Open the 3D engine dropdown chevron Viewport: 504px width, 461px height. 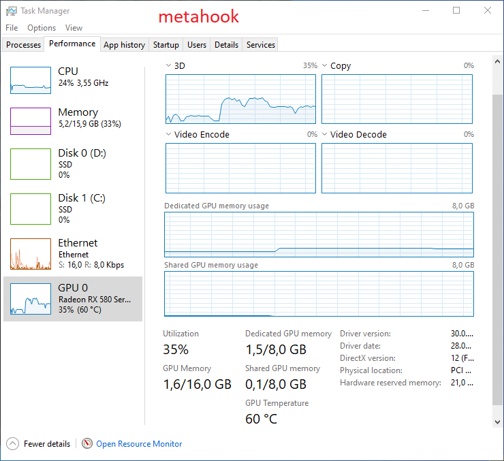[x=168, y=65]
